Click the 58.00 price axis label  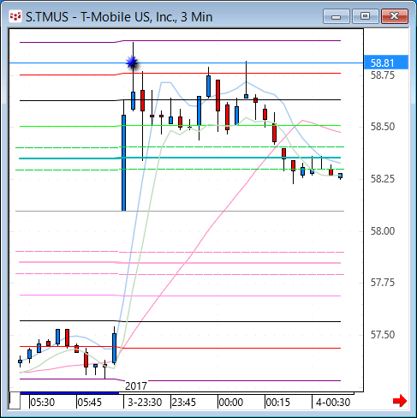[x=383, y=231]
